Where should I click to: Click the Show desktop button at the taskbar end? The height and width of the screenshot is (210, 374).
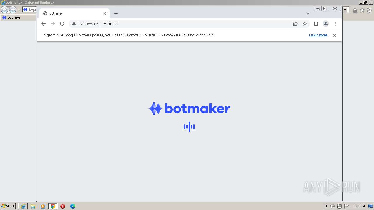tap(371, 206)
